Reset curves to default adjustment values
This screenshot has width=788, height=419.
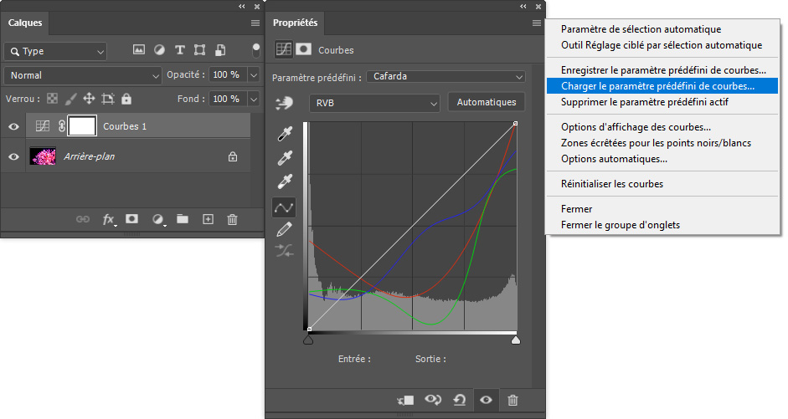click(x=459, y=400)
